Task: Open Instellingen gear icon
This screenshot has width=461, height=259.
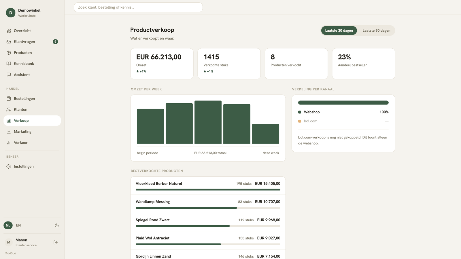Action: tap(9, 166)
